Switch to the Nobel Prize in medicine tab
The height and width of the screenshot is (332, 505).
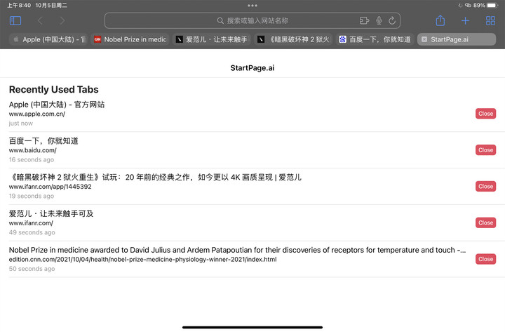(x=129, y=39)
